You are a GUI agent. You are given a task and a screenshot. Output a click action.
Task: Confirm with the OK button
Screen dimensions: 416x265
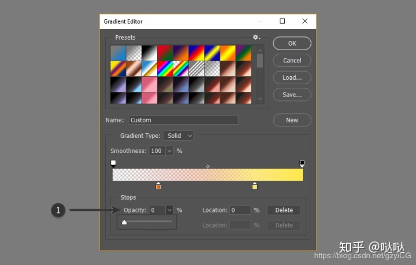[x=292, y=43]
